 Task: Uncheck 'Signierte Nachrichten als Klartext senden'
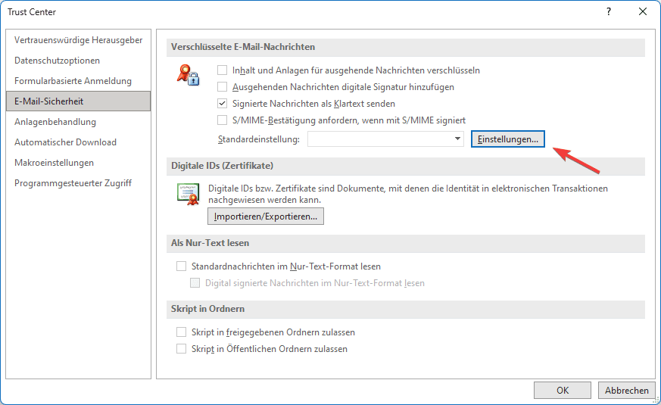(x=223, y=104)
